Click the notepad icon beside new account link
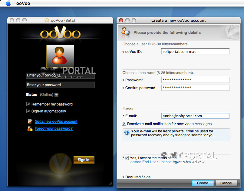This screenshot has width=244, height=191. tap(30, 121)
